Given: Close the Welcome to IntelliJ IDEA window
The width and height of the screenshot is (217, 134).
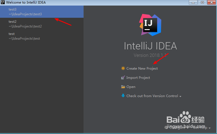Looking at the screenshot, I should coord(211,2).
